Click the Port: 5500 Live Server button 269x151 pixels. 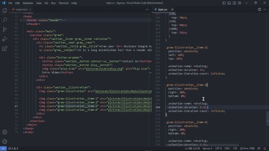click(x=247, y=148)
